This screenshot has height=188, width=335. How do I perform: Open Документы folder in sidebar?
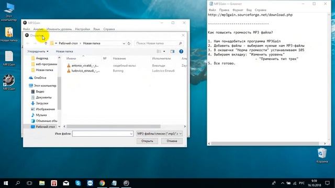41,98
